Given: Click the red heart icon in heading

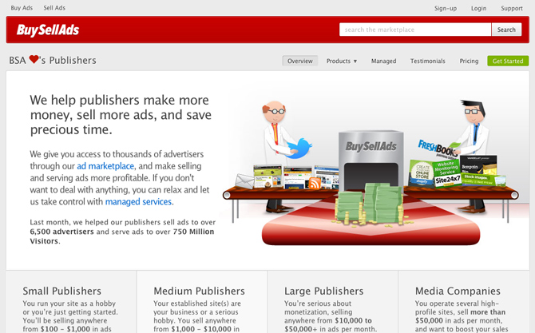Looking at the screenshot, I should [x=34, y=59].
